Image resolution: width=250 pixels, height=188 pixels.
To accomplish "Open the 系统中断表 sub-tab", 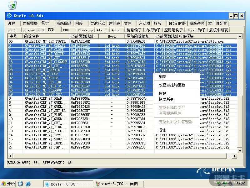I will [218, 30].
